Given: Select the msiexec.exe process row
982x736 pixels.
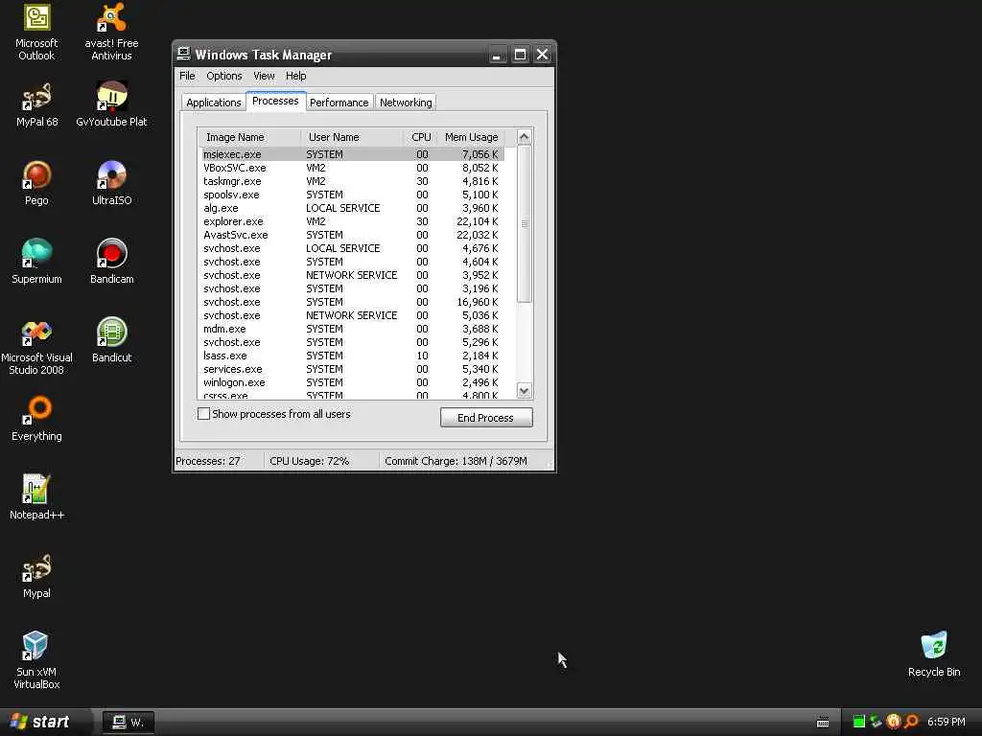Looking at the screenshot, I should pos(352,154).
